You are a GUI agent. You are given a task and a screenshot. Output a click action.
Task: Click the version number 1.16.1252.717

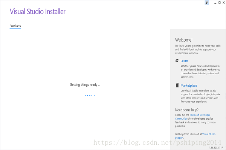pos(216,147)
